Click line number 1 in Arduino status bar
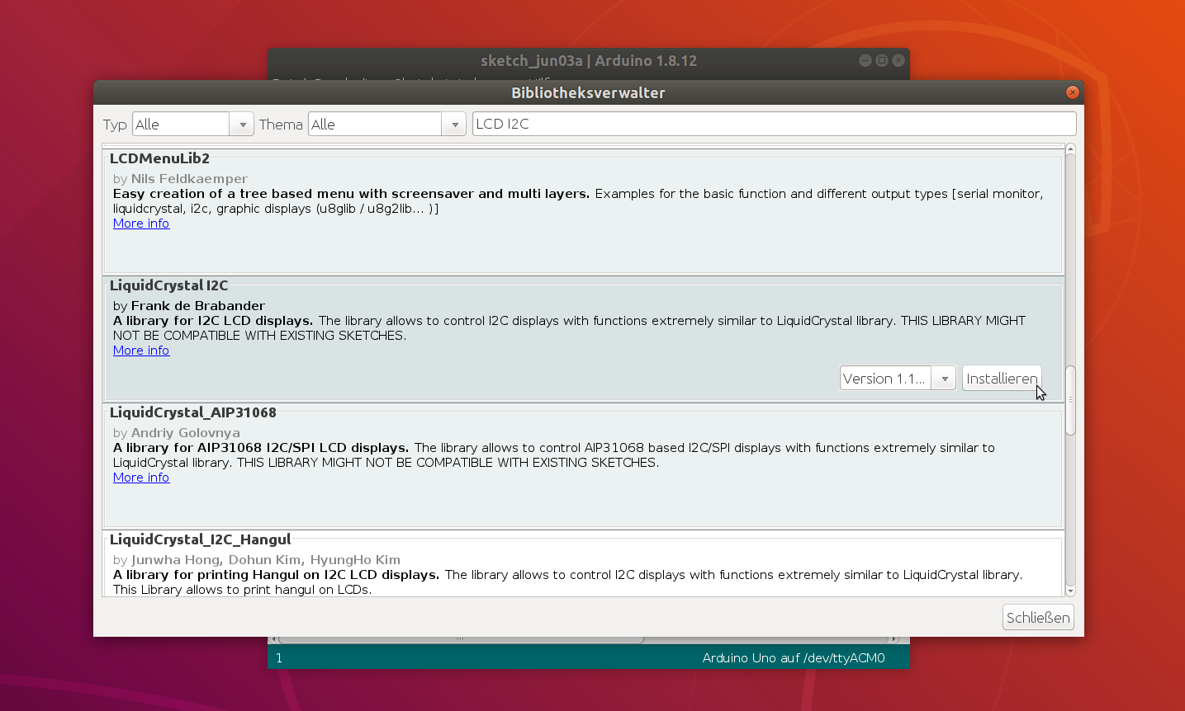The height and width of the screenshot is (711, 1185). (x=279, y=658)
